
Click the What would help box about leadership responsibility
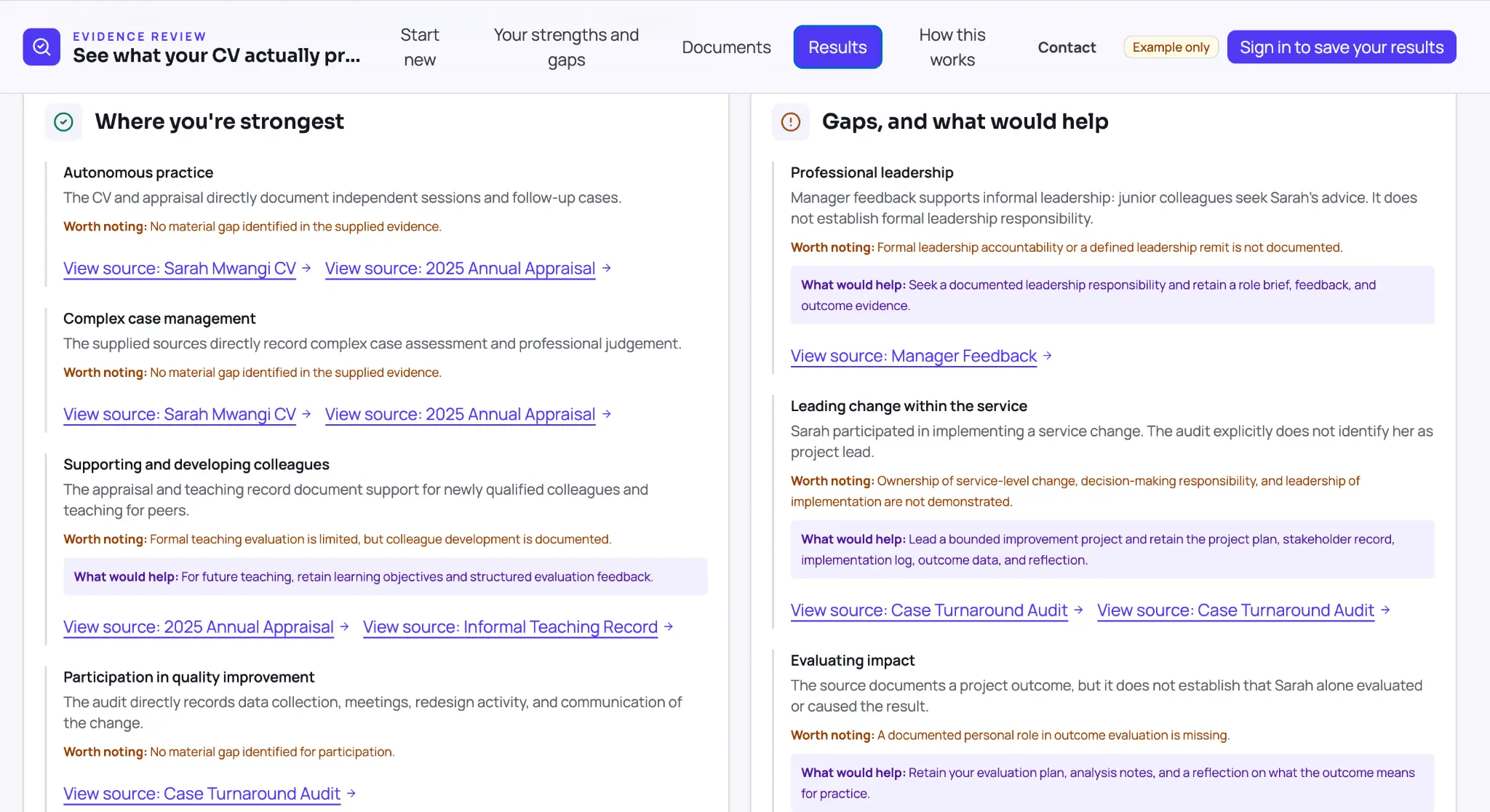tap(1112, 295)
